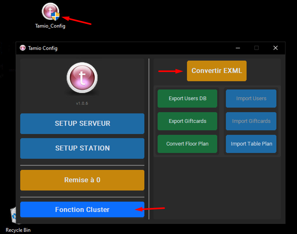The height and width of the screenshot is (234, 297).
Task: Minimize the Tamio Config window
Action: 238,48
